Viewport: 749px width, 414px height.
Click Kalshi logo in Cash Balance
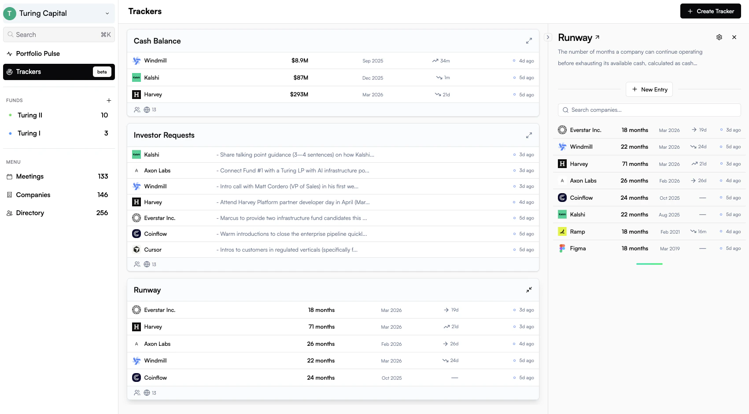point(137,77)
